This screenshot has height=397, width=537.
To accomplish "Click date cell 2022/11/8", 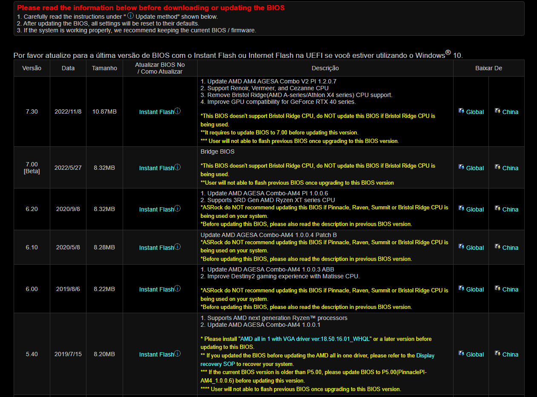I will point(68,111).
